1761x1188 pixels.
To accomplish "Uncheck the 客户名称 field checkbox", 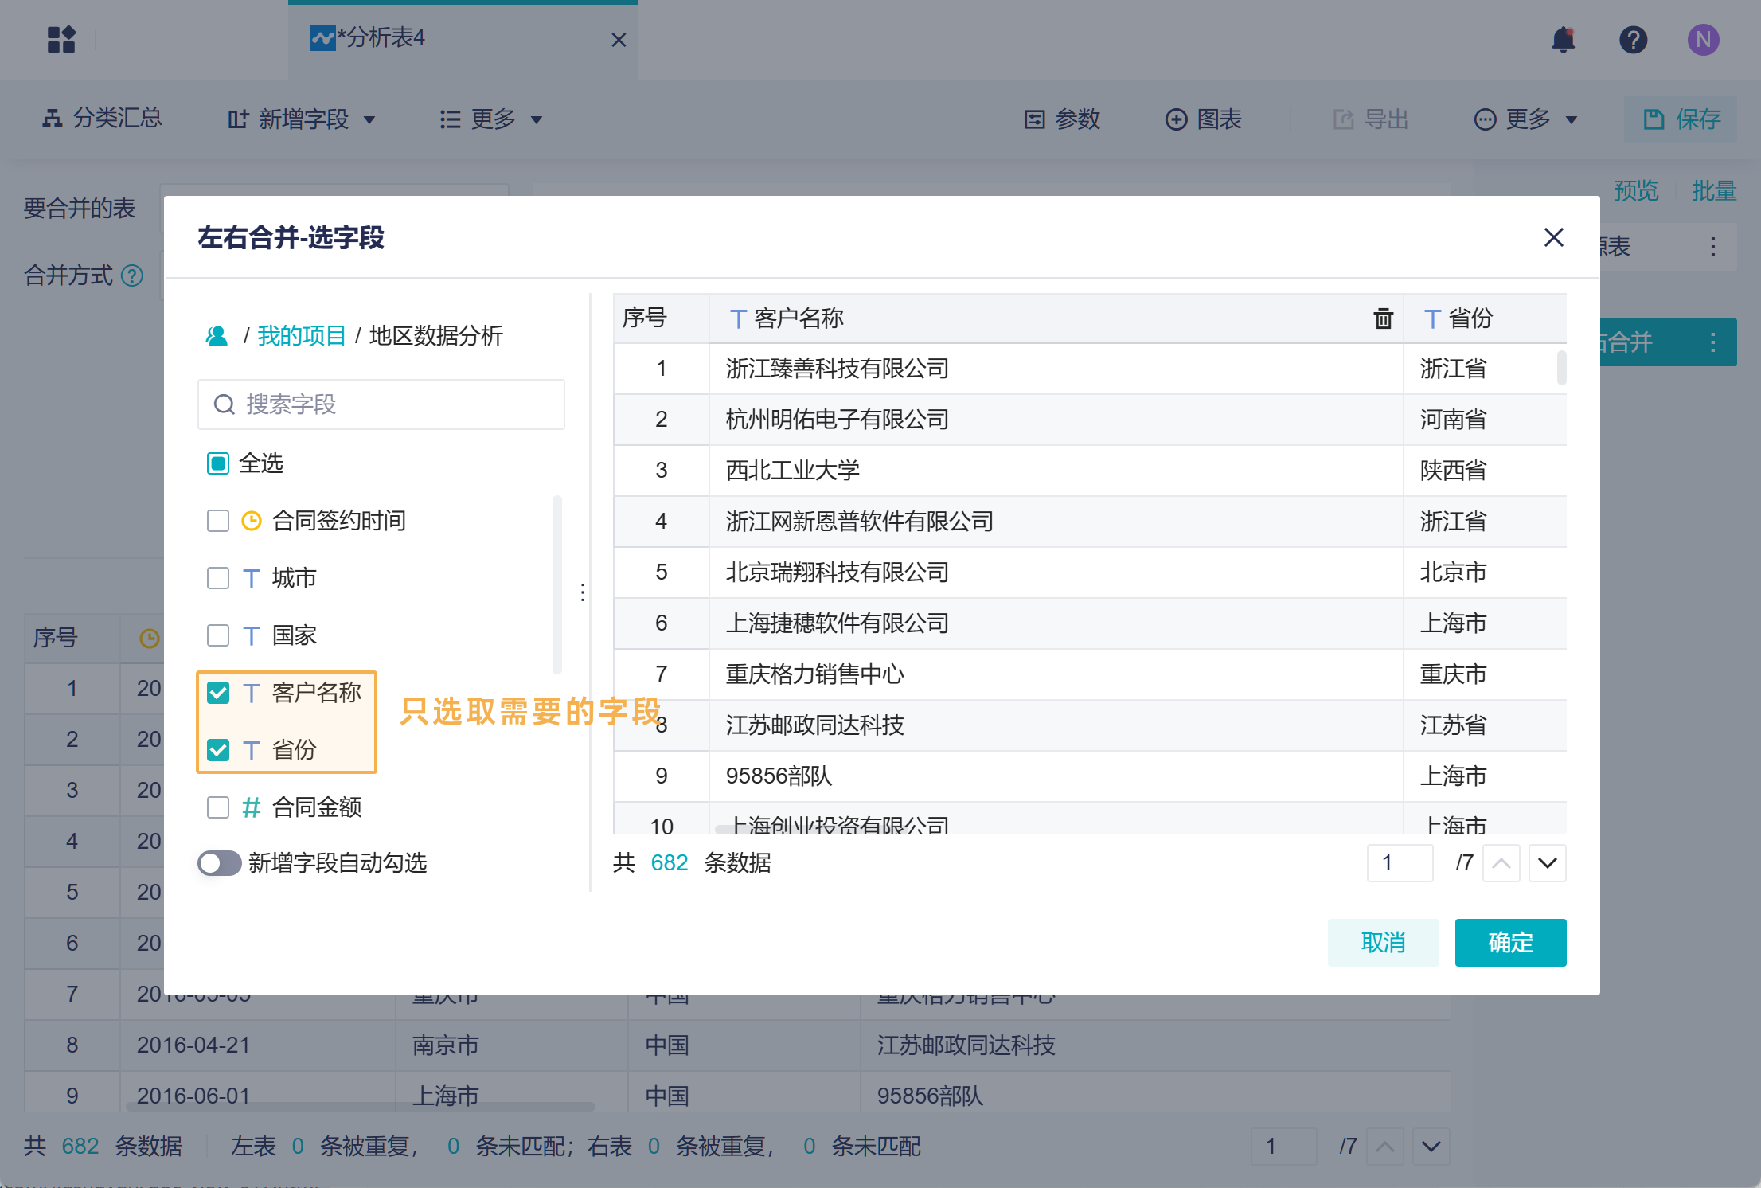I will click(217, 693).
